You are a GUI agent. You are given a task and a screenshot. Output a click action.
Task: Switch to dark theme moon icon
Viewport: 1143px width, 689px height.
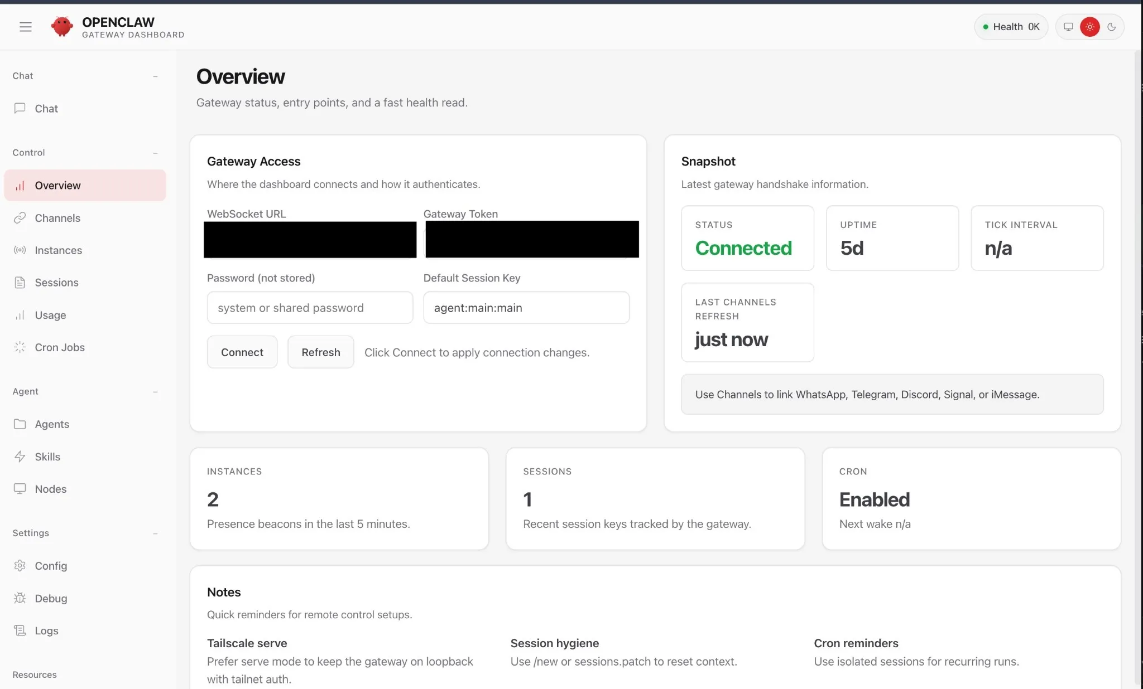pos(1111,27)
